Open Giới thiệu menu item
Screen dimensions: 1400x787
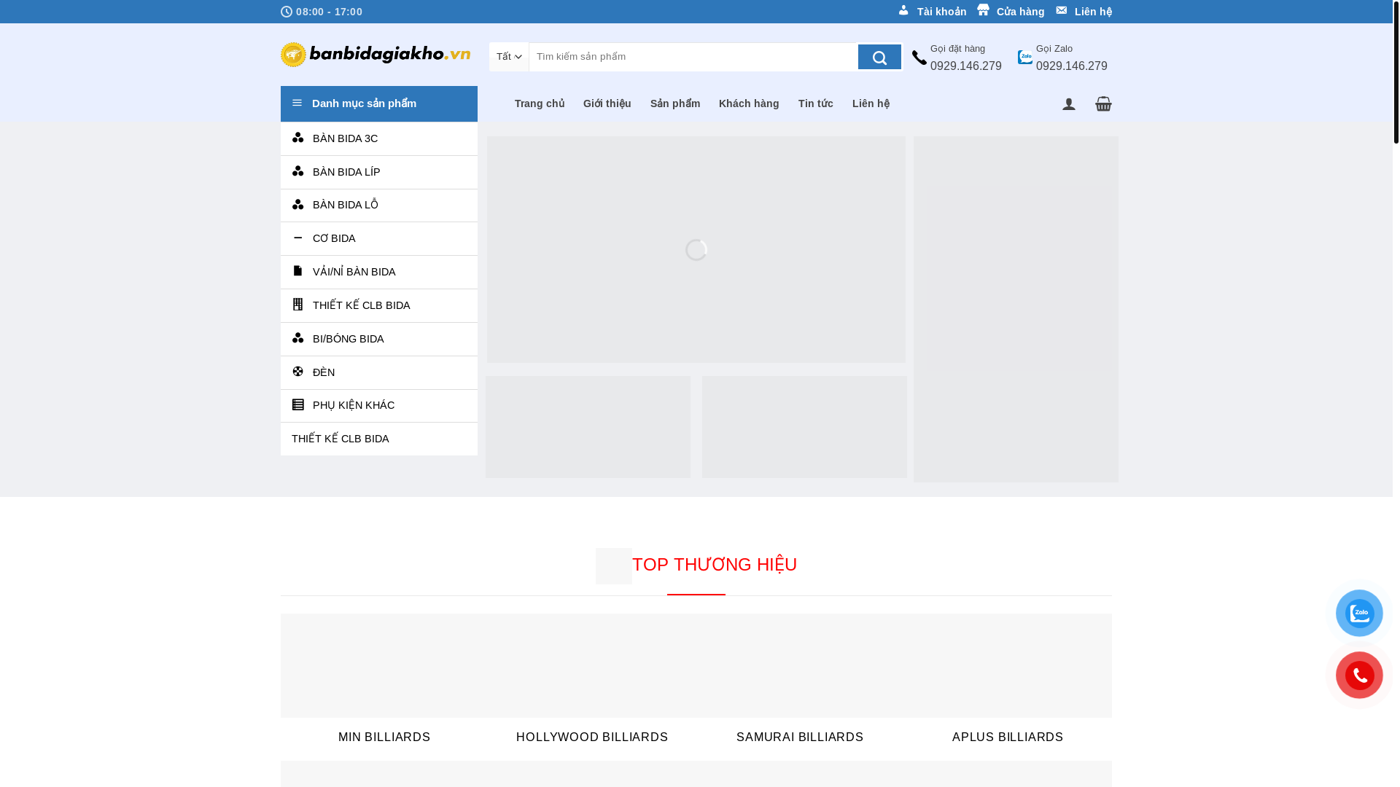point(607,104)
